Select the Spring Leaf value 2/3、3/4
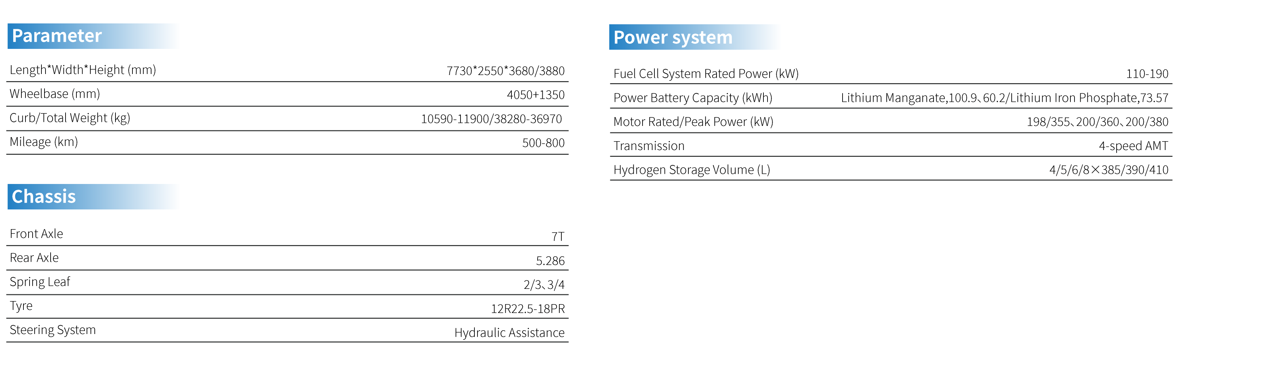 [x=544, y=285]
